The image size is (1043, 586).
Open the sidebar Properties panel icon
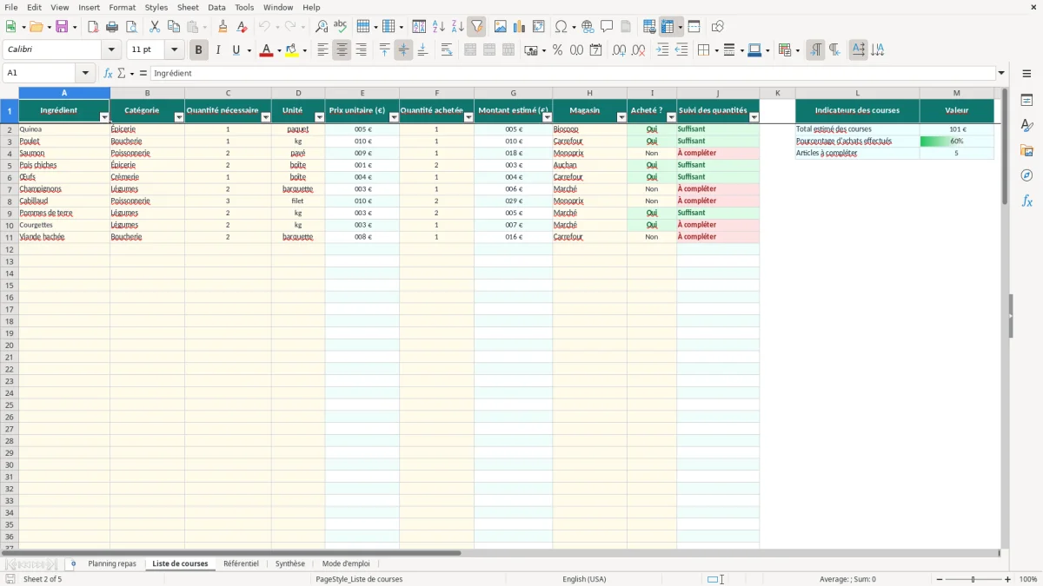coord(1026,101)
